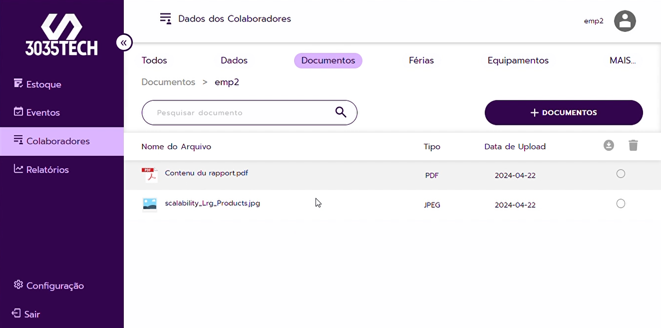The height and width of the screenshot is (328, 661).
Task: Click the Data de Upload column header
Action: (515, 147)
